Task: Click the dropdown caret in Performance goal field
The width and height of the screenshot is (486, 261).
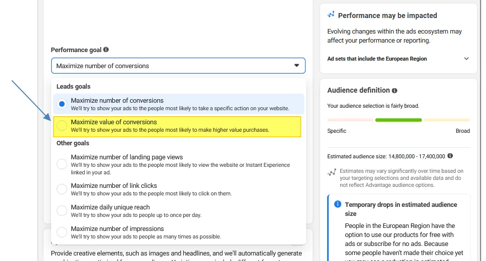Action: tap(297, 66)
